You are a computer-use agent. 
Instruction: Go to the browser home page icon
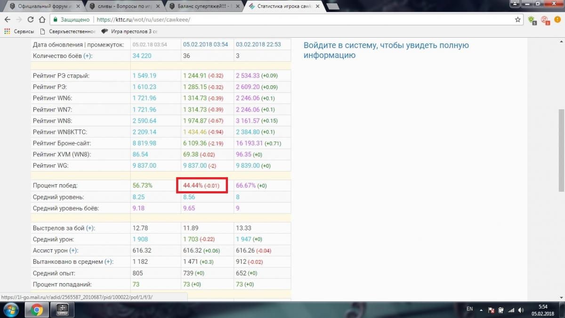(42, 20)
